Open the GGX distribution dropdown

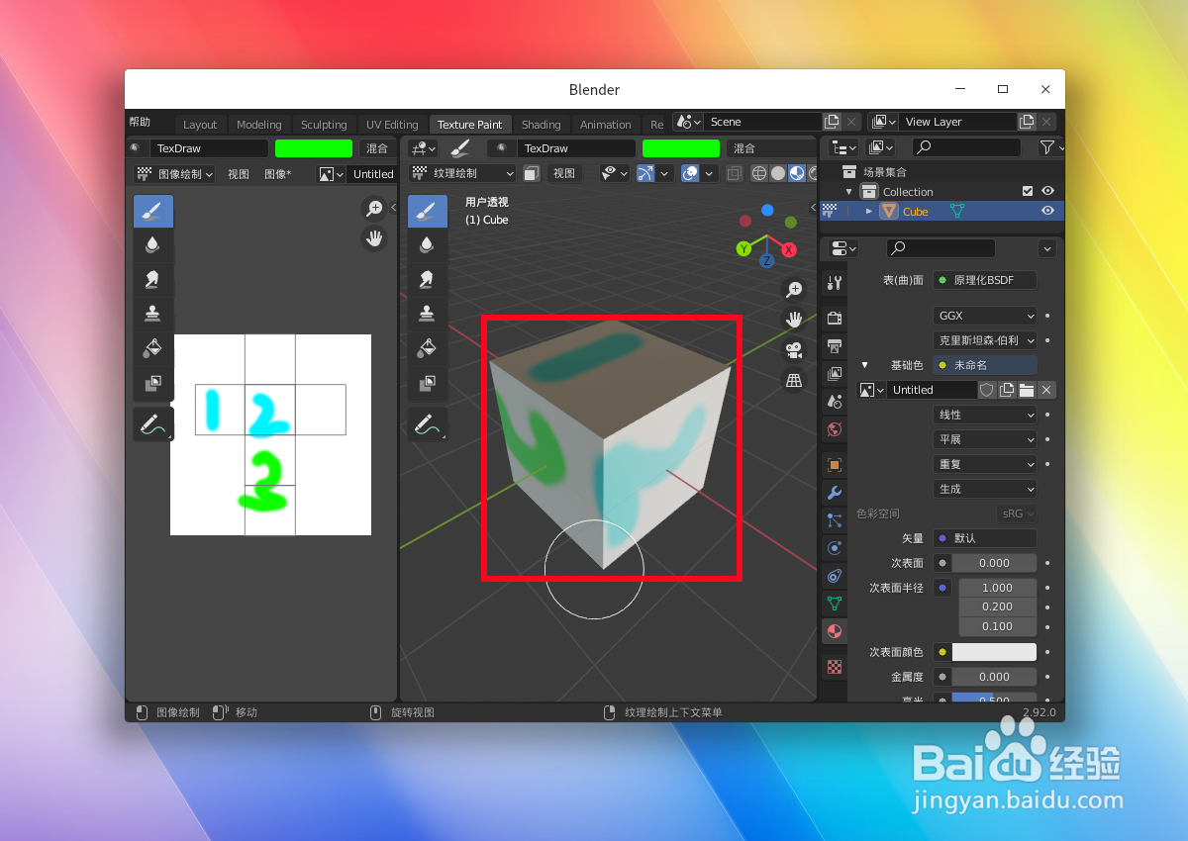click(x=985, y=316)
